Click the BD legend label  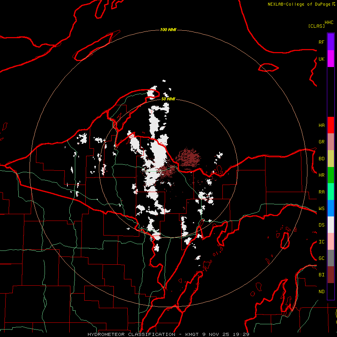[321, 159]
